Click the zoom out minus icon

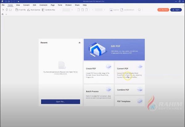click(60, 10)
